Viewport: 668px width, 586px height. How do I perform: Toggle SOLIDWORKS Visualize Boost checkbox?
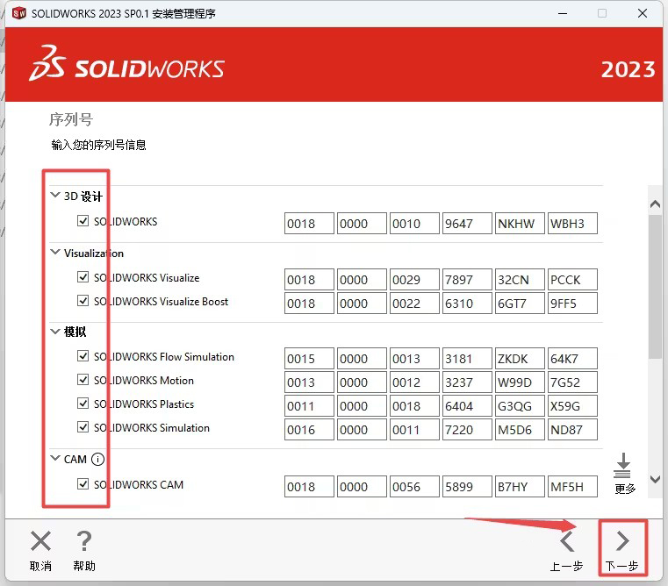(x=83, y=301)
